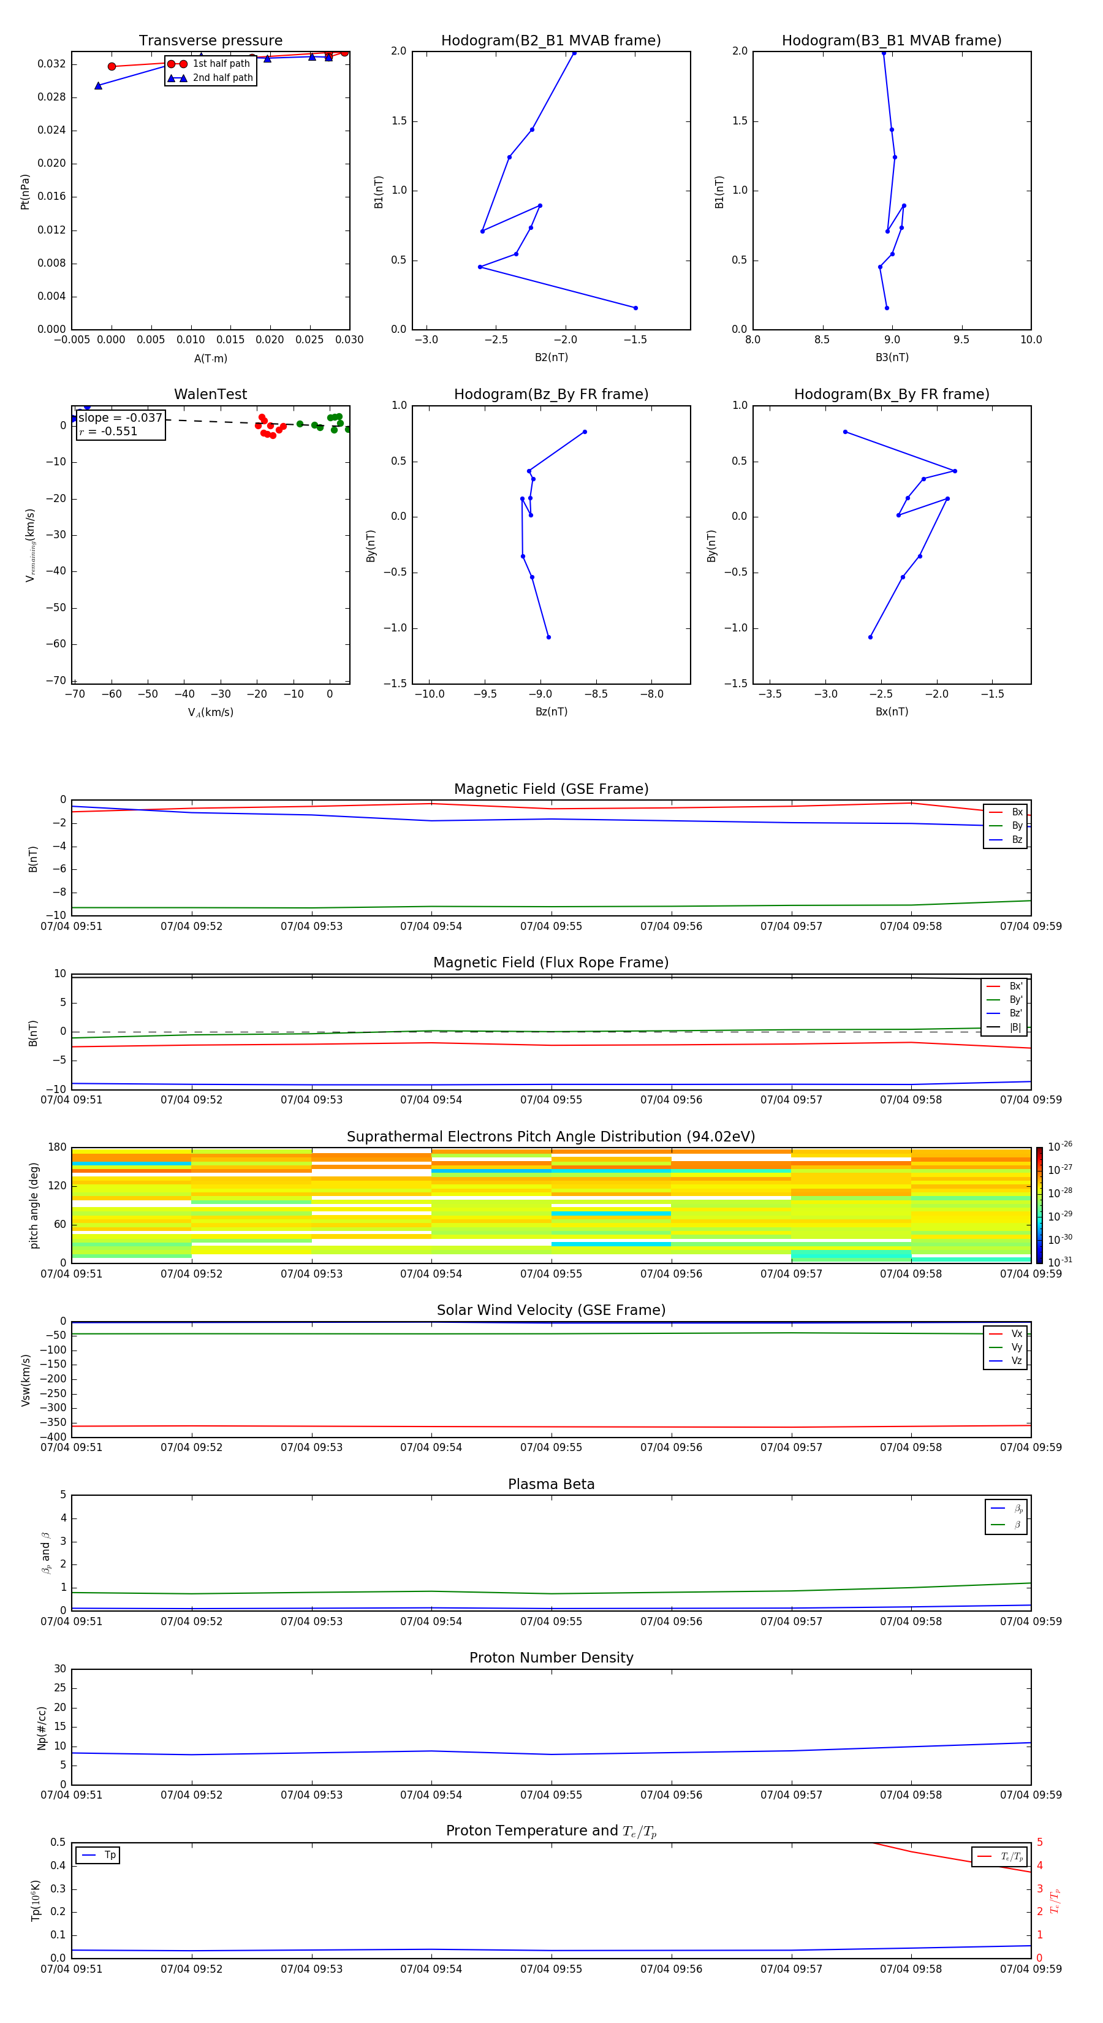The width and height of the screenshot is (1103, 2023).
Task: Click the leftmost red circle in Transverse pressure plot
Action: click(x=112, y=67)
